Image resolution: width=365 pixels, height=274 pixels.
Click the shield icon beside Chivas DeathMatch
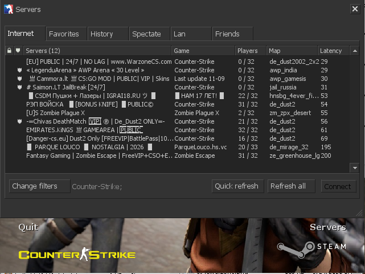[x=19, y=121]
